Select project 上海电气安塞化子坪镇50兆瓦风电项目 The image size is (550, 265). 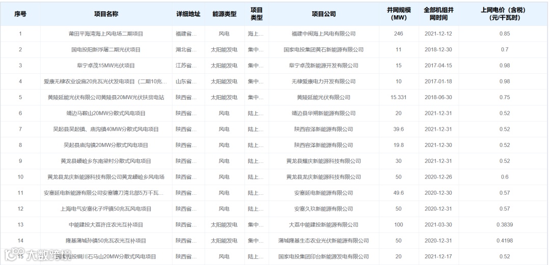pyautogui.click(x=106, y=209)
